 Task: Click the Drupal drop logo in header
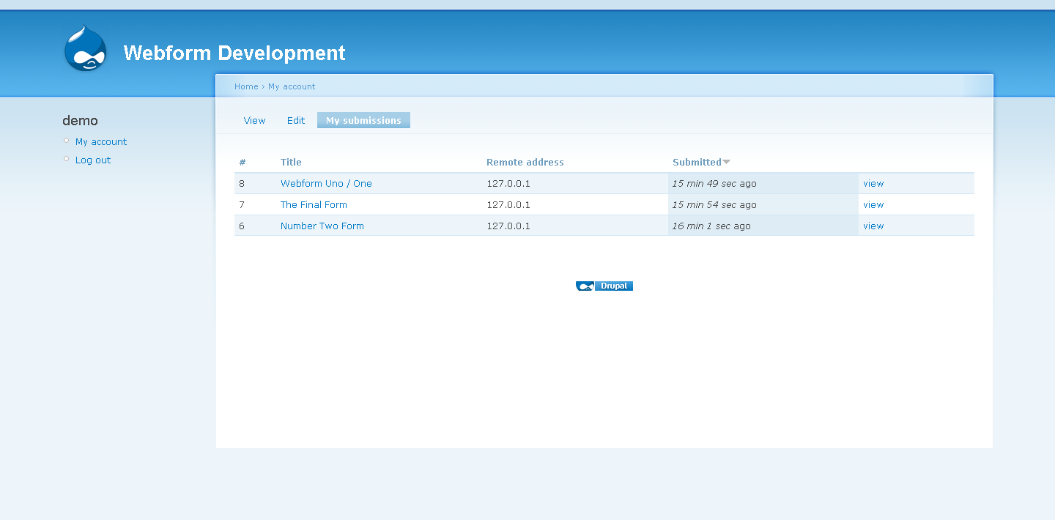(x=86, y=49)
